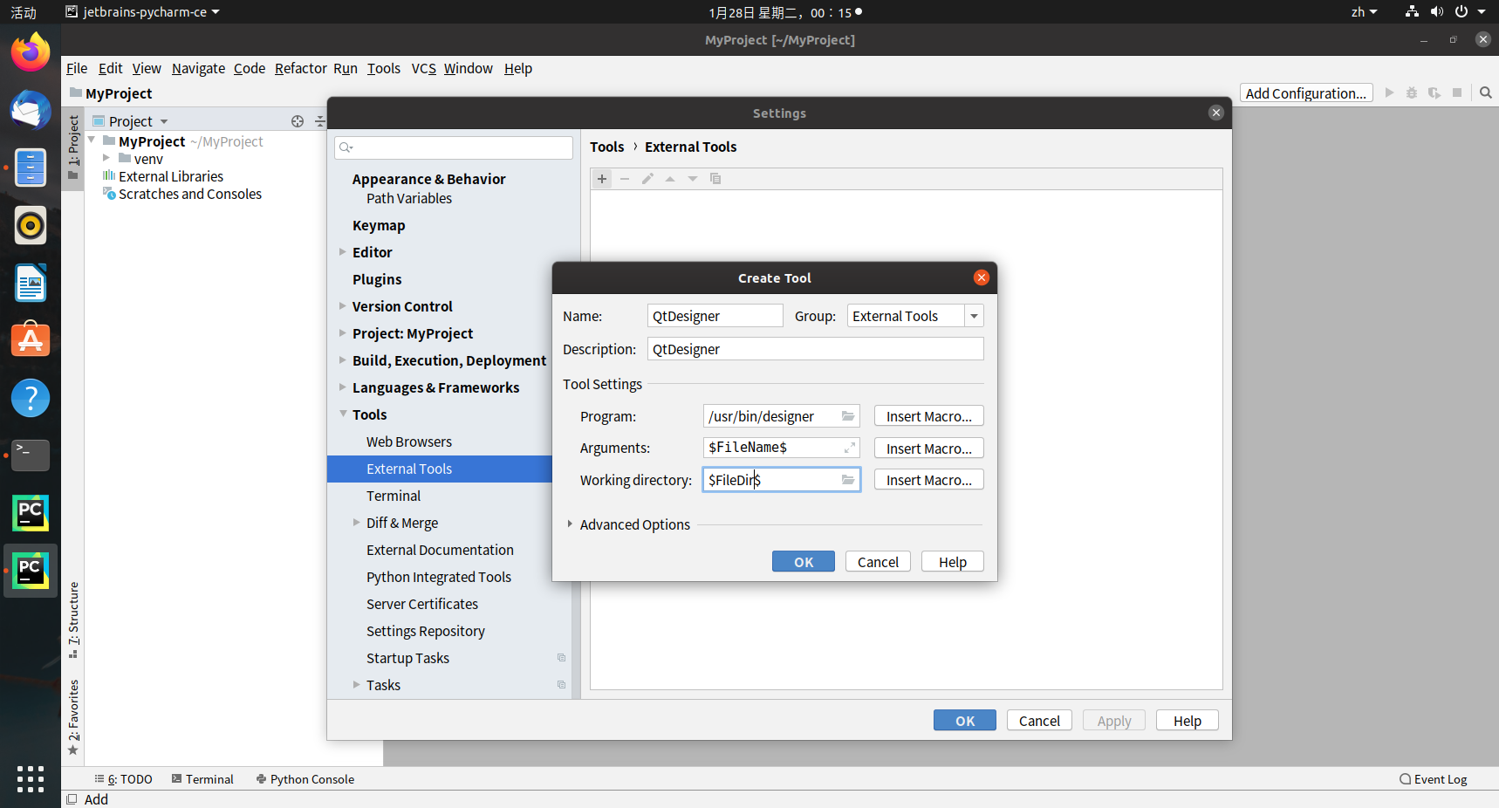Open the File menu
This screenshot has width=1499, height=808.
(x=77, y=68)
